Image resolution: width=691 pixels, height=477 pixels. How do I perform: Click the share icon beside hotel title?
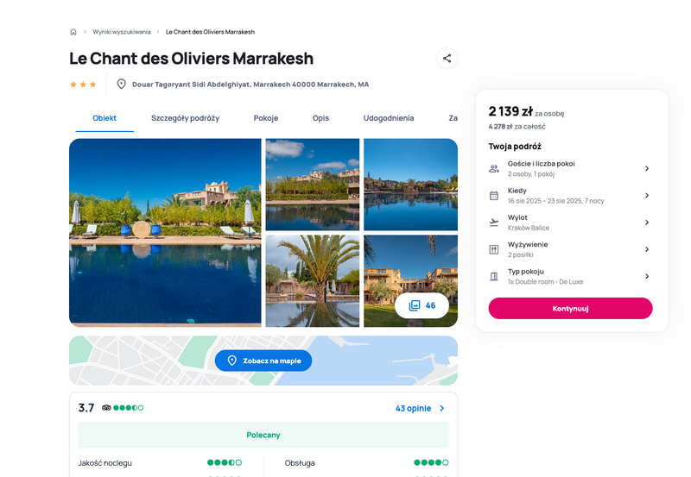[x=447, y=58]
